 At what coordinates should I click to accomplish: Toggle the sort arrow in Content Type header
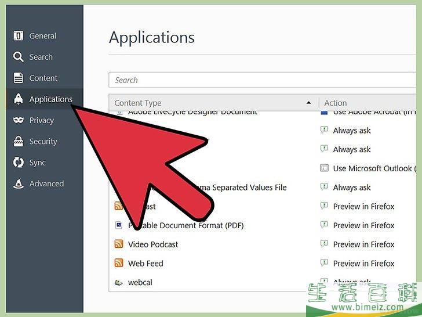pyautogui.click(x=309, y=103)
